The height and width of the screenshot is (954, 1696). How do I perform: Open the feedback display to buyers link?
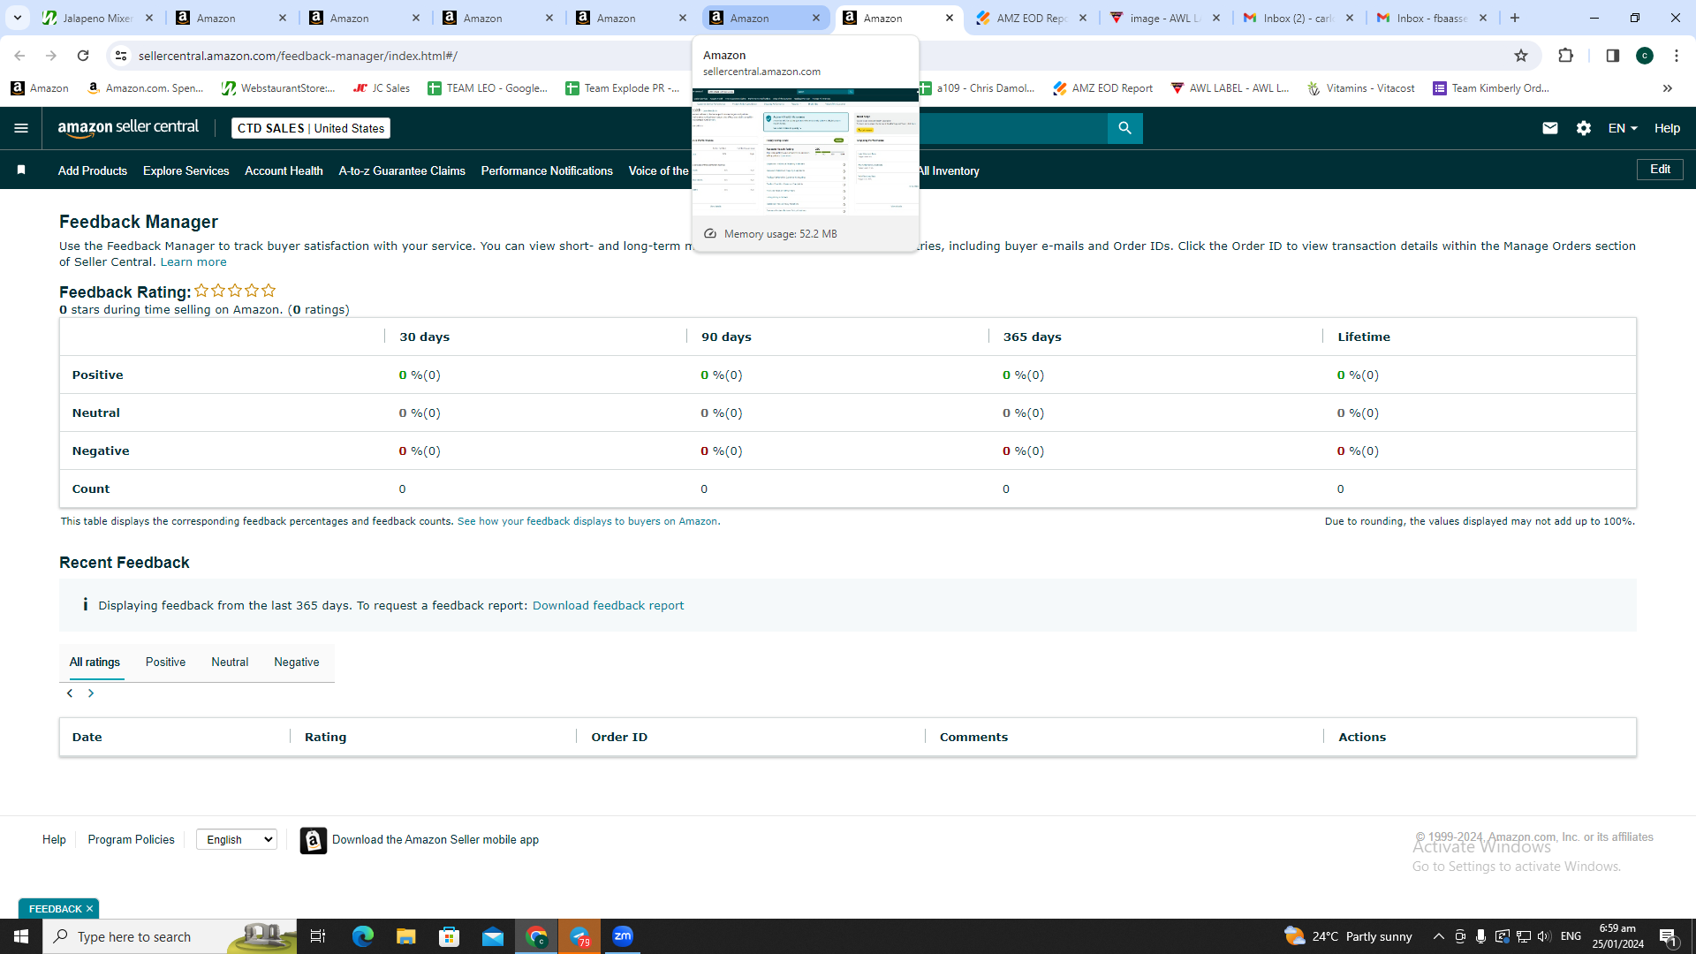click(587, 521)
